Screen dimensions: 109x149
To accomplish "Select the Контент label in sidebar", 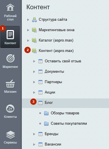I will pyautogui.click(x=10, y=43).
